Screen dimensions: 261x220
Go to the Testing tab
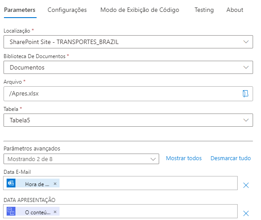(x=204, y=10)
